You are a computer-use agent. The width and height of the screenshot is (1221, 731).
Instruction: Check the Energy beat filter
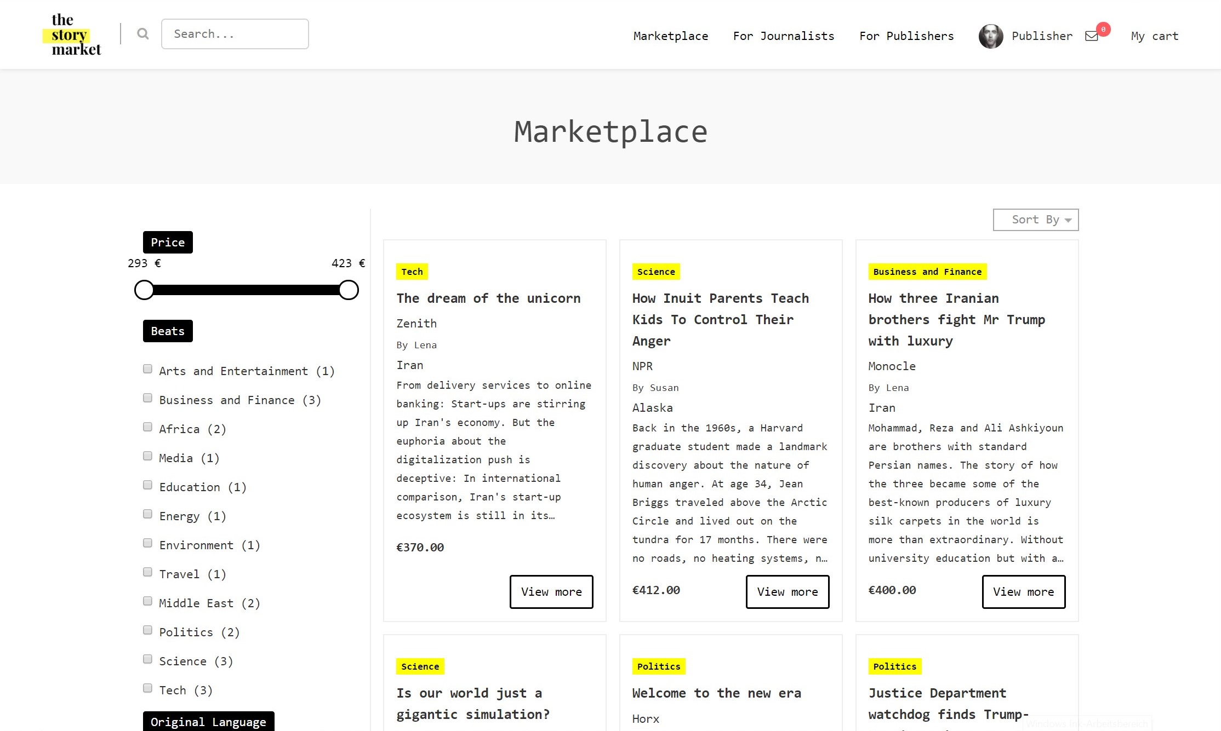point(147,514)
